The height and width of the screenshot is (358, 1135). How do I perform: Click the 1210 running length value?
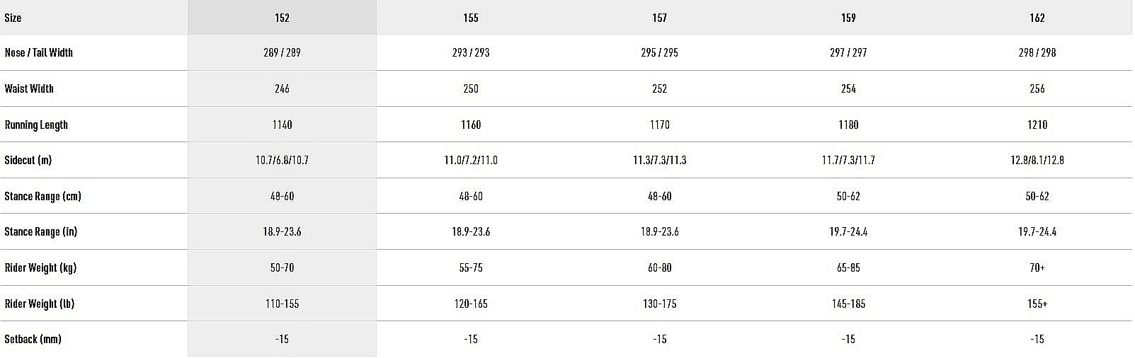(1037, 125)
